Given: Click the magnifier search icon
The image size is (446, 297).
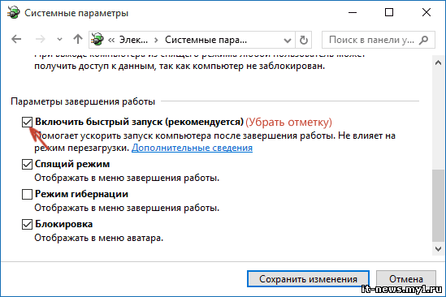Looking at the screenshot, I should 423,40.
